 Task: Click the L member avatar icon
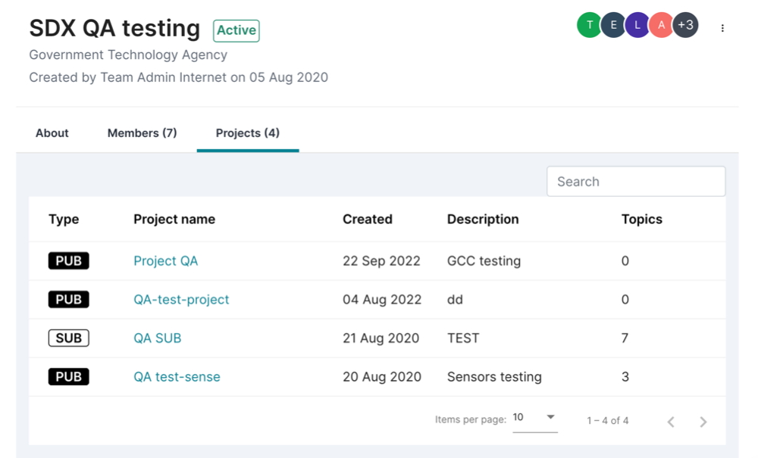(x=637, y=25)
